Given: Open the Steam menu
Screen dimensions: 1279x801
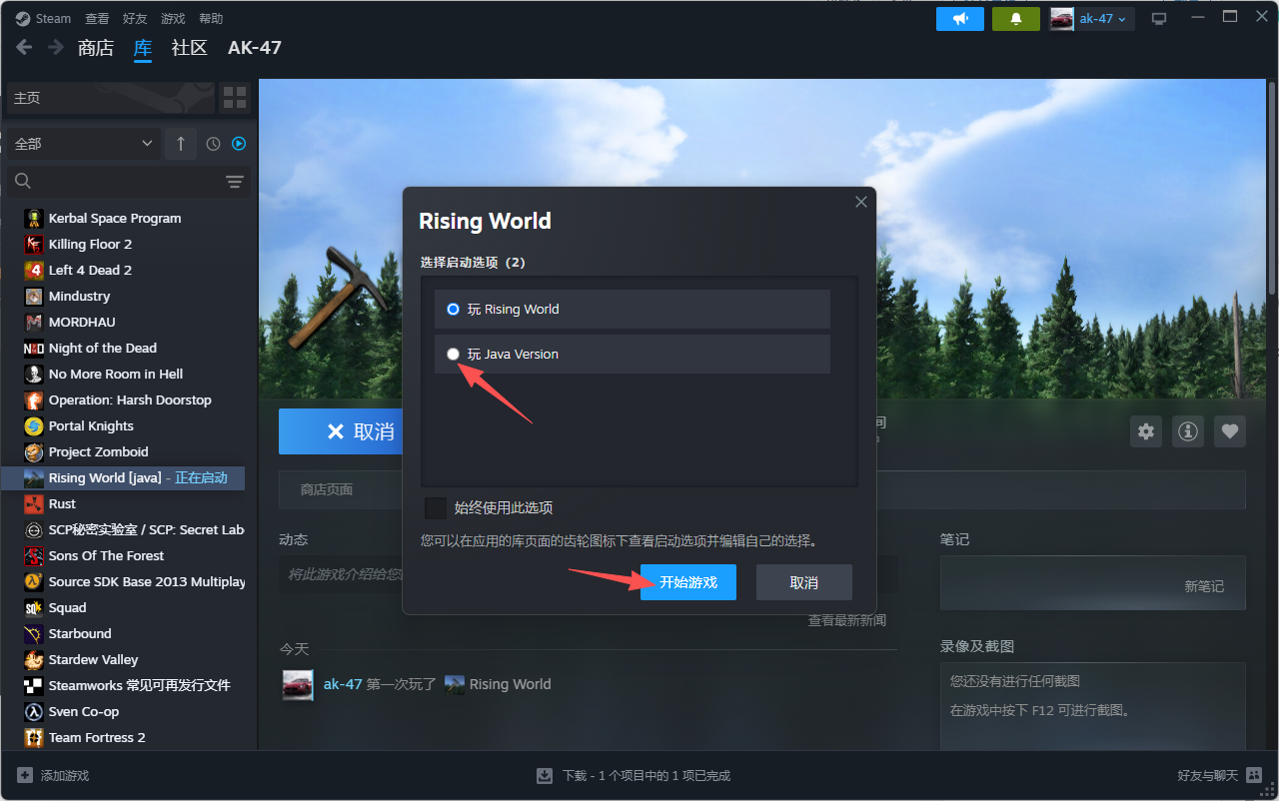Looking at the screenshot, I should 44,18.
